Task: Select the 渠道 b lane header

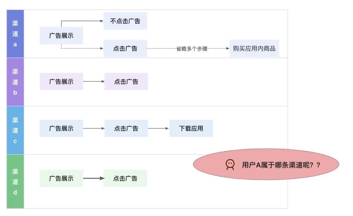Action: tap(15, 82)
